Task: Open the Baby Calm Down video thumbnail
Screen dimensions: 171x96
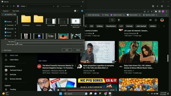Action: pyautogui.click(x=138, y=52)
